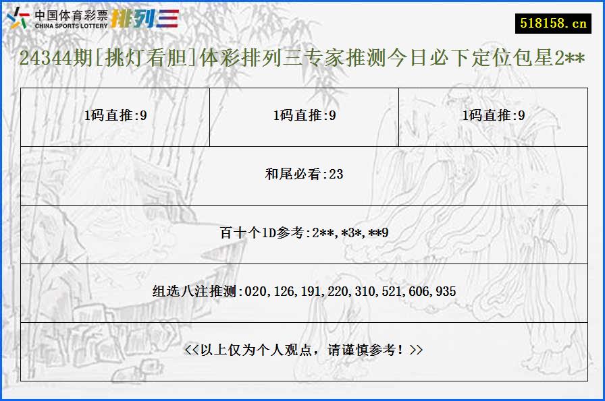This screenshot has height=401, width=605.
Task: Click the yellow square in the logo
Action: [16, 24]
